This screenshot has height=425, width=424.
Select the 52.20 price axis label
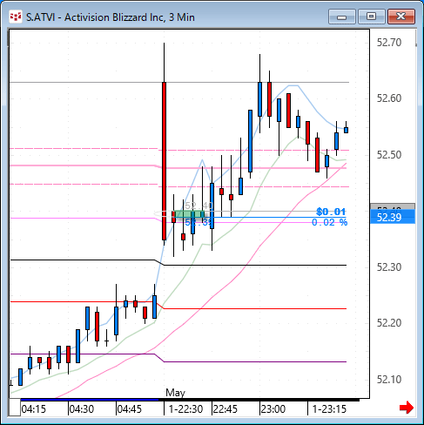click(x=389, y=323)
